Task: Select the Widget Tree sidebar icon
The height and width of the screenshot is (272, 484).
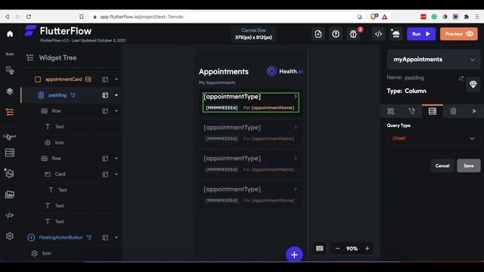Action: [10, 113]
